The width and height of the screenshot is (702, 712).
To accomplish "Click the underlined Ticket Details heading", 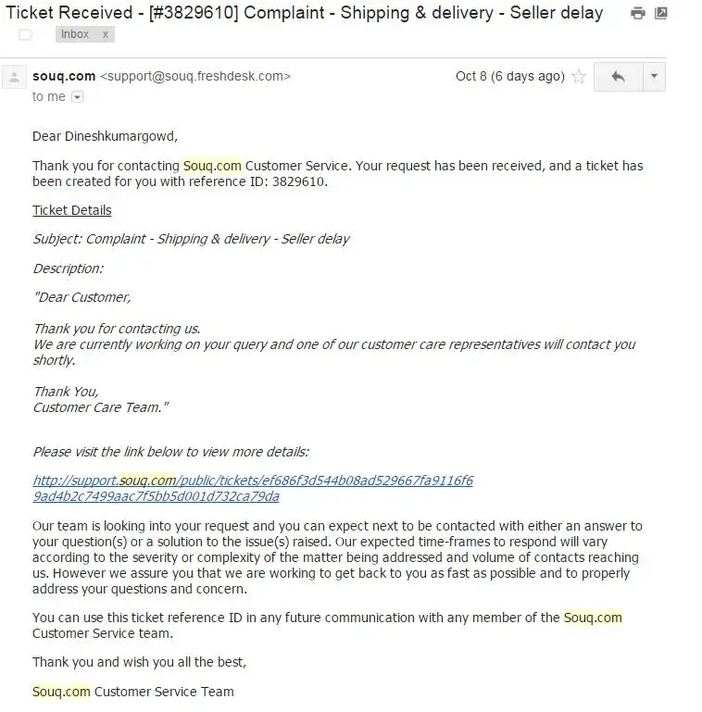I will coord(72,210).
